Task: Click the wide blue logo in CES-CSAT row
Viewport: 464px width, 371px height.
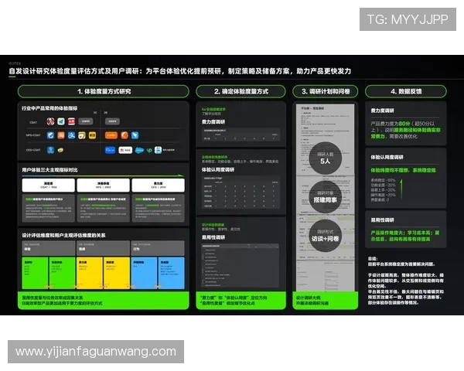Action: 111,150
